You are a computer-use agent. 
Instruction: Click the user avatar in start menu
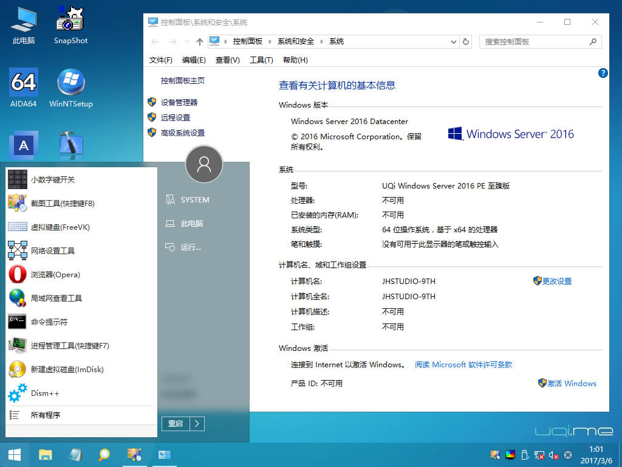[204, 164]
